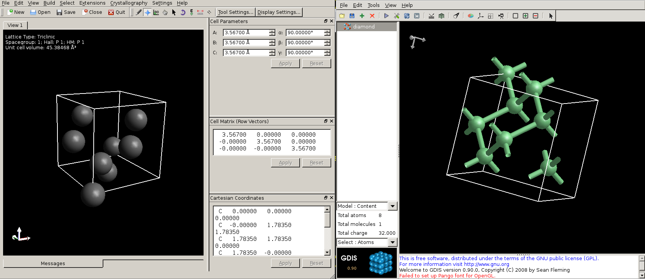Open the GDIS model editing tools icon
This screenshot has height=279, width=645.
[x=397, y=16]
